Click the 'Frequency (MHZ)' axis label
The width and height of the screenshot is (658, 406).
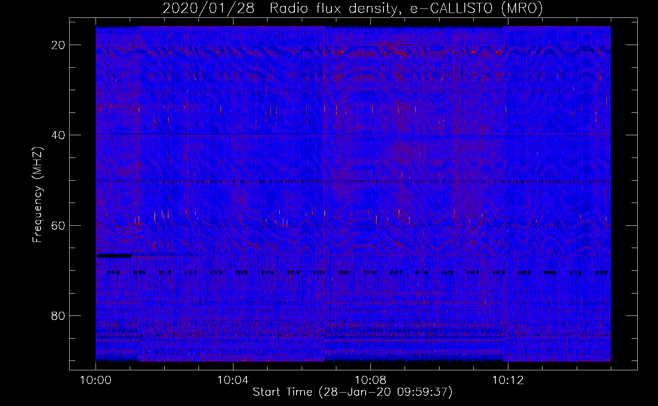(x=37, y=195)
